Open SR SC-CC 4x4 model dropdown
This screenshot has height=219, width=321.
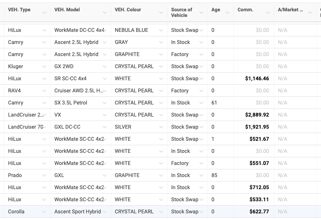pyautogui.click(x=105, y=79)
